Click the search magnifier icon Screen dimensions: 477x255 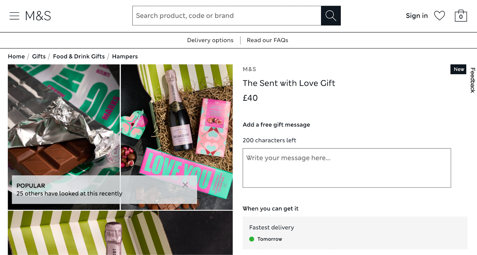[x=331, y=15]
